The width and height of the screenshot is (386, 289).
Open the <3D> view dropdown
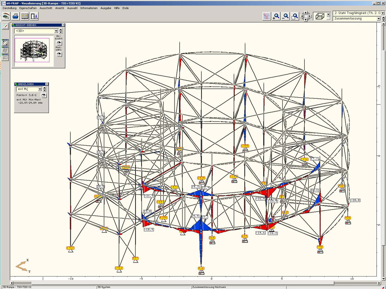(x=55, y=31)
